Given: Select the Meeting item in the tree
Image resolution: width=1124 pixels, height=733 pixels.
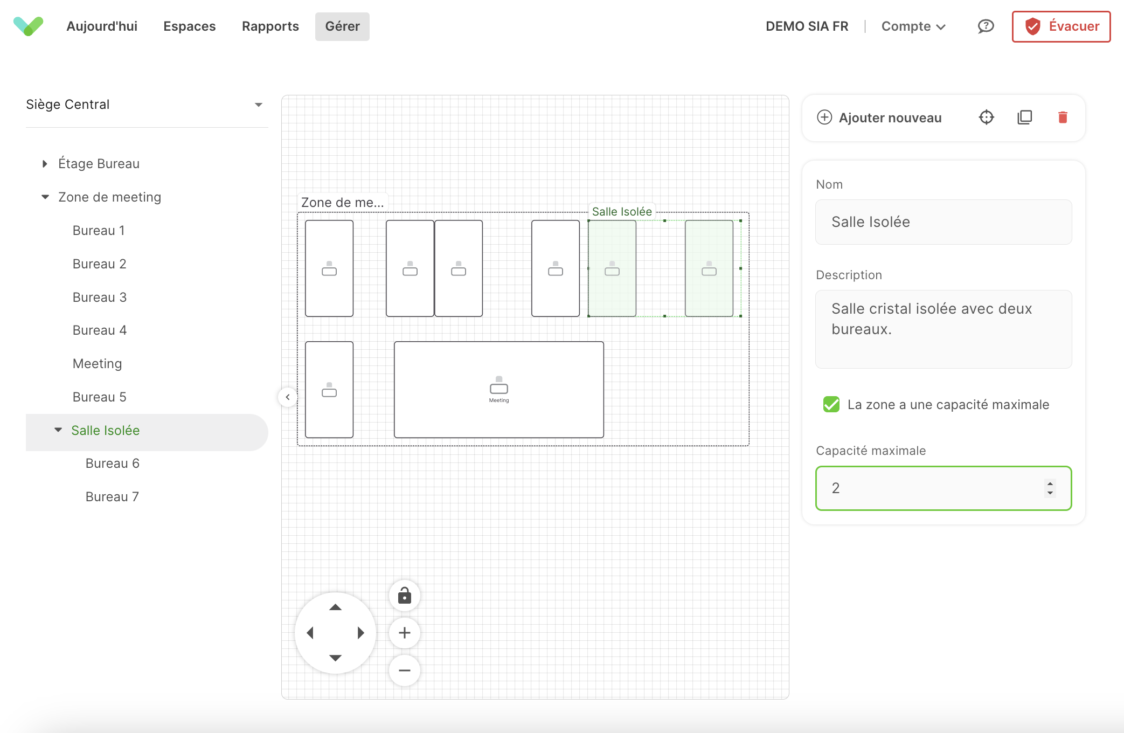Looking at the screenshot, I should tap(97, 364).
